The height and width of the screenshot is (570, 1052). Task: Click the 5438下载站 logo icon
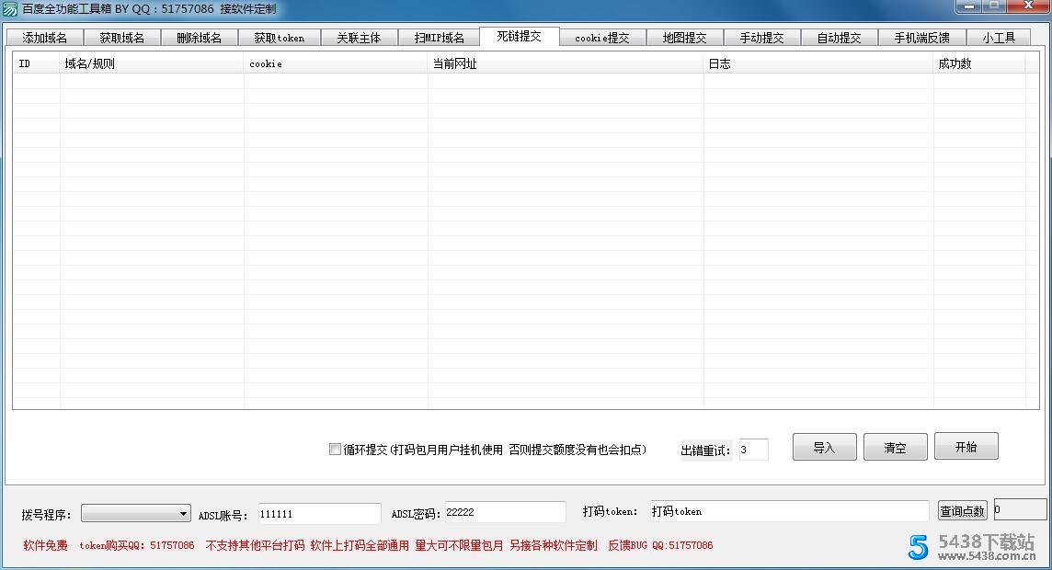(x=917, y=547)
